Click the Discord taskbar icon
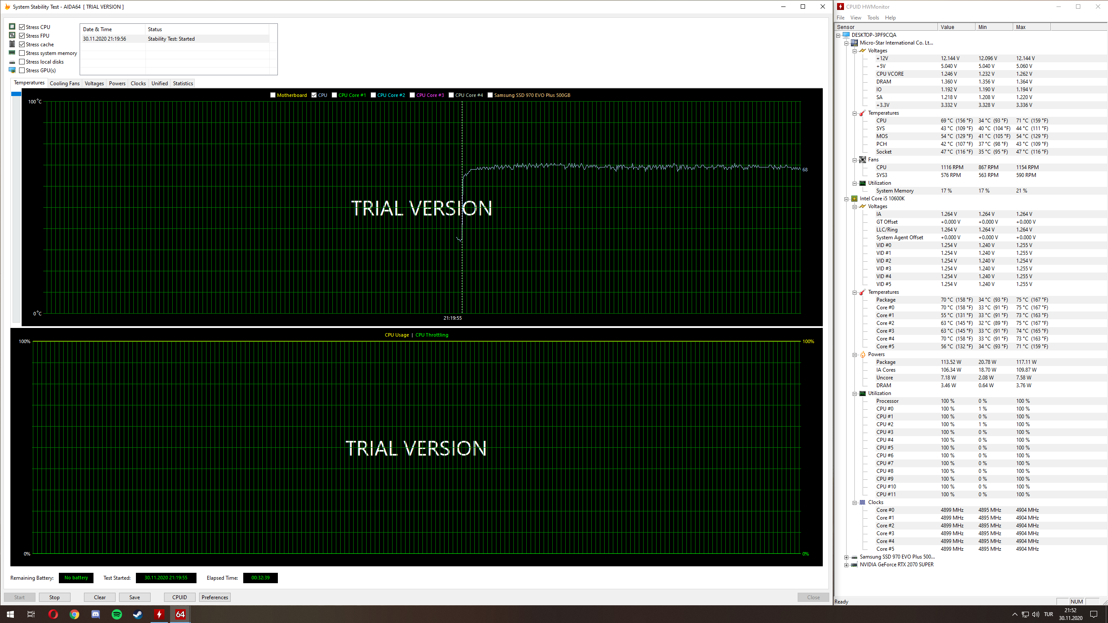Image resolution: width=1108 pixels, height=623 pixels. [96, 614]
